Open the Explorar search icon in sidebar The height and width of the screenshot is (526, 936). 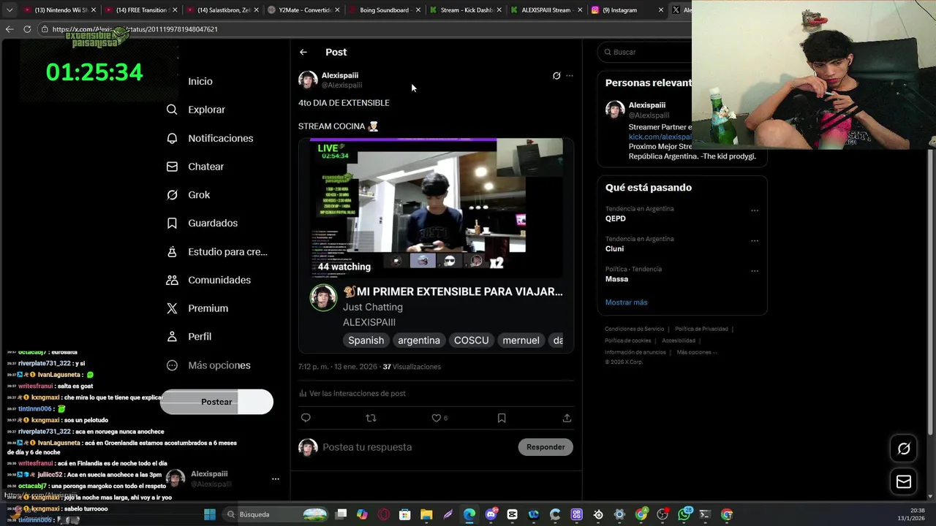tap(172, 110)
